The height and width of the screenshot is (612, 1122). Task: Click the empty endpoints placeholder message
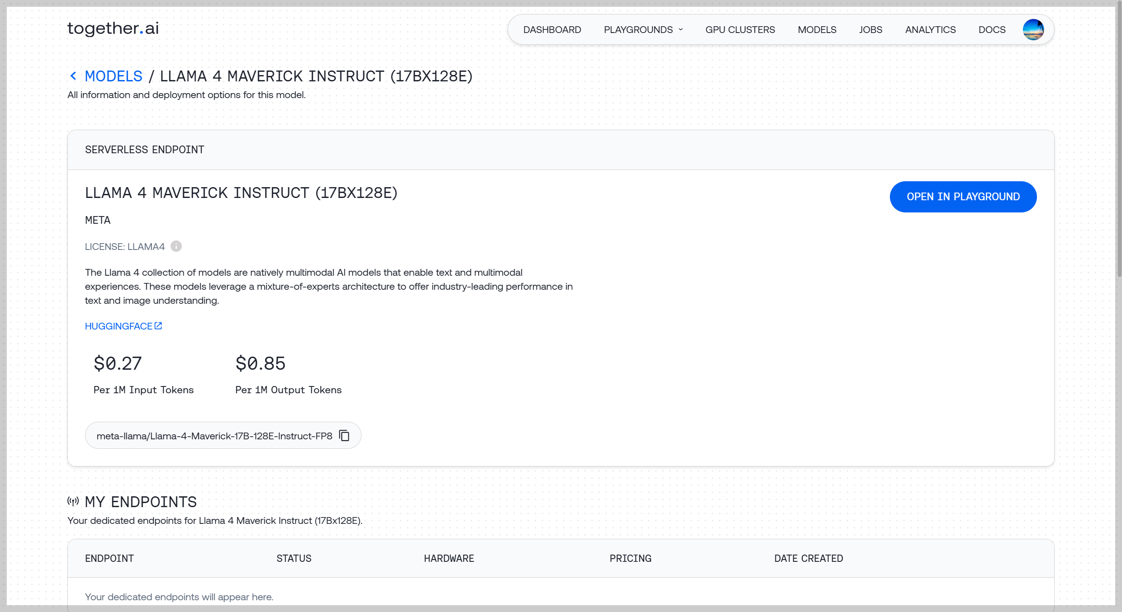pyautogui.click(x=179, y=597)
